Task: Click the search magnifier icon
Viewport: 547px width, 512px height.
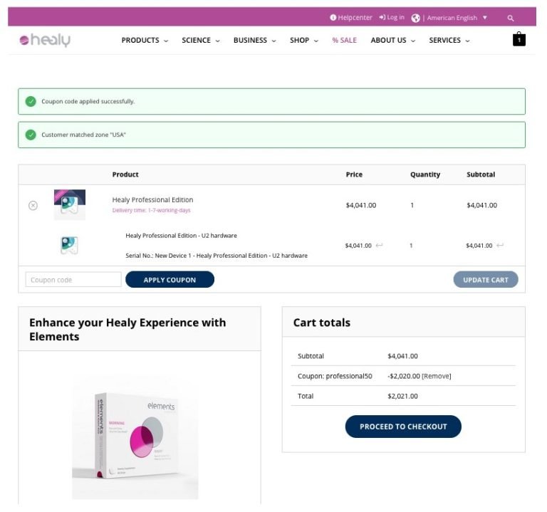Action: click(x=511, y=18)
